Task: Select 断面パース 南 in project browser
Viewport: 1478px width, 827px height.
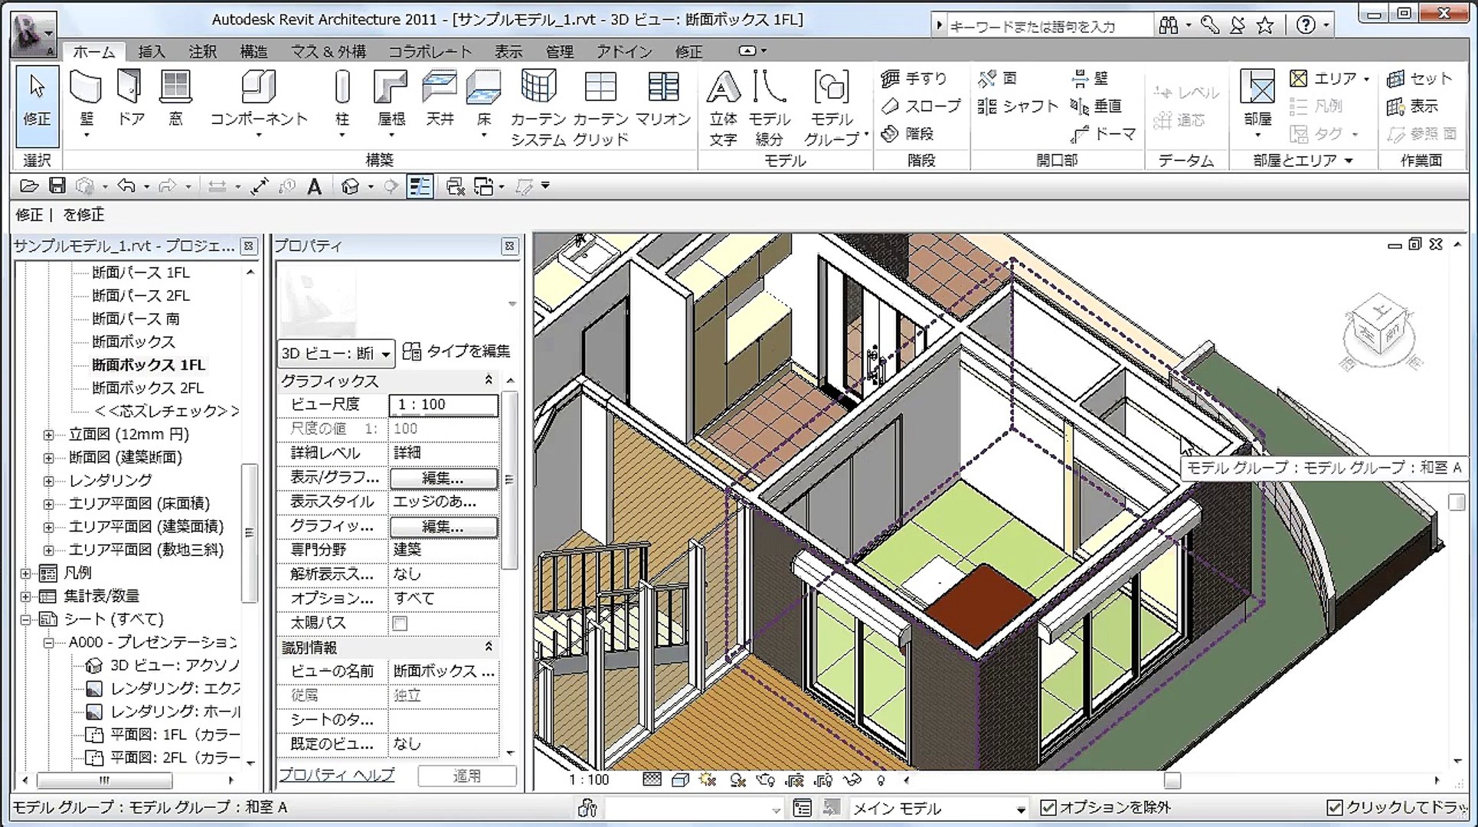Action: [136, 319]
